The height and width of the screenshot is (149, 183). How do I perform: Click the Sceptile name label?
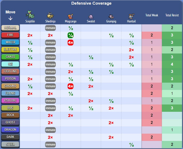30,21
